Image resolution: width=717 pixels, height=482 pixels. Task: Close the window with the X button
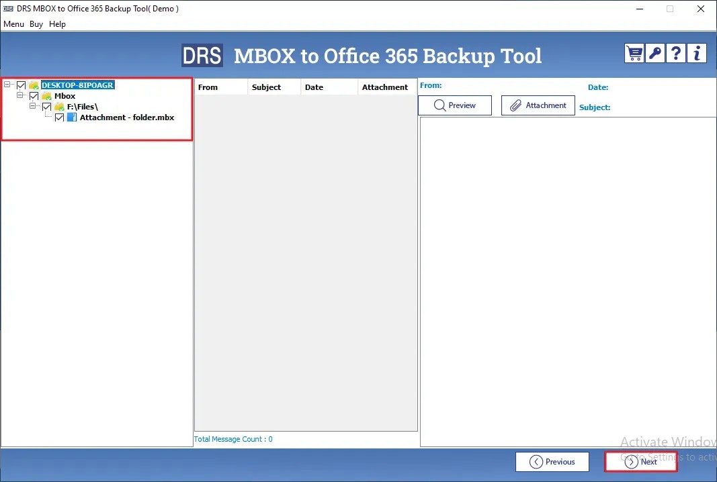(x=701, y=9)
